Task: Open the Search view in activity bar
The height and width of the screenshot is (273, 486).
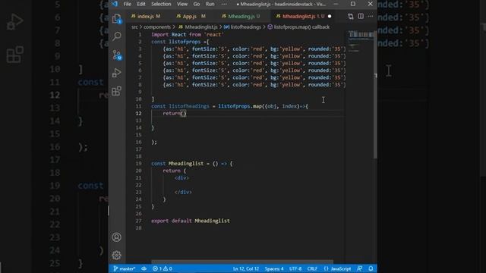Action: click(x=116, y=36)
